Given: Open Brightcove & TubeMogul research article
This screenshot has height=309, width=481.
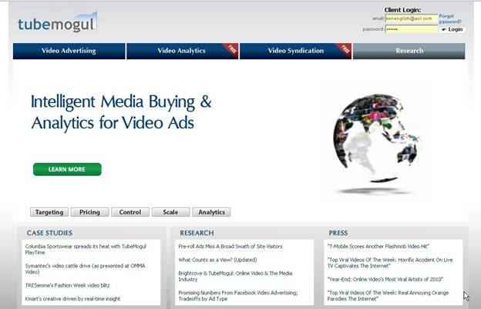Looking at the screenshot, I should pos(235,276).
